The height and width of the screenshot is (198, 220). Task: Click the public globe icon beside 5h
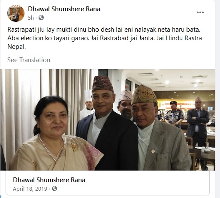point(41,18)
